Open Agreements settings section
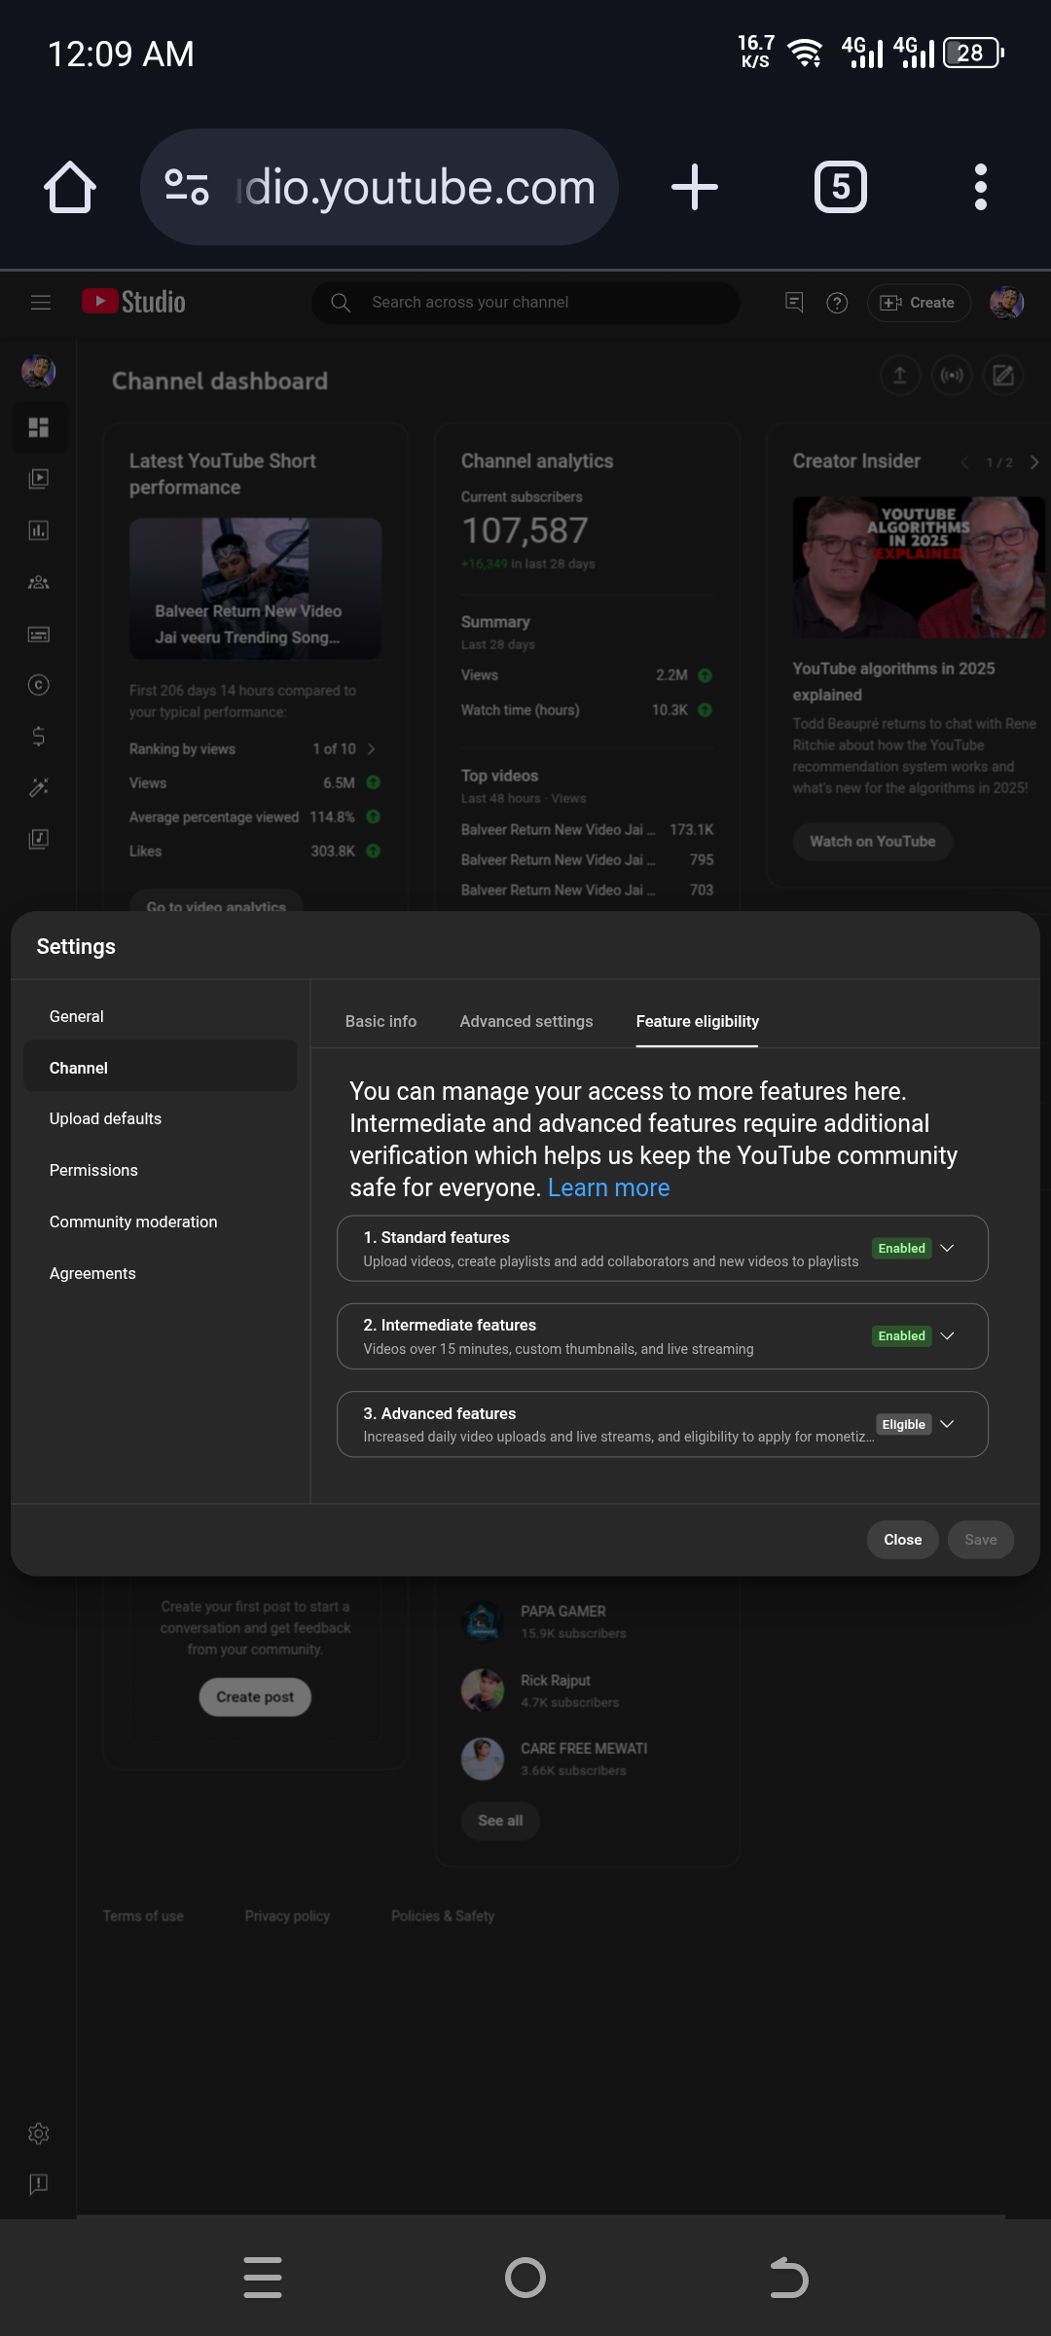The width and height of the screenshot is (1051, 2336). click(160, 1273)
